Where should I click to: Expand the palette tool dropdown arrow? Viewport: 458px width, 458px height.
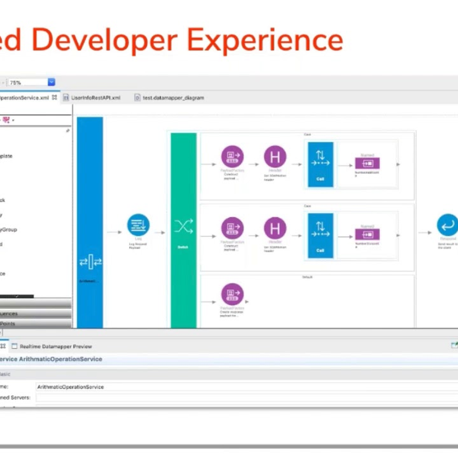13,120
